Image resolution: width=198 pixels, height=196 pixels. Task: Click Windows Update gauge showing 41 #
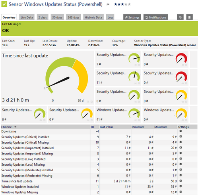click(118, 115)
